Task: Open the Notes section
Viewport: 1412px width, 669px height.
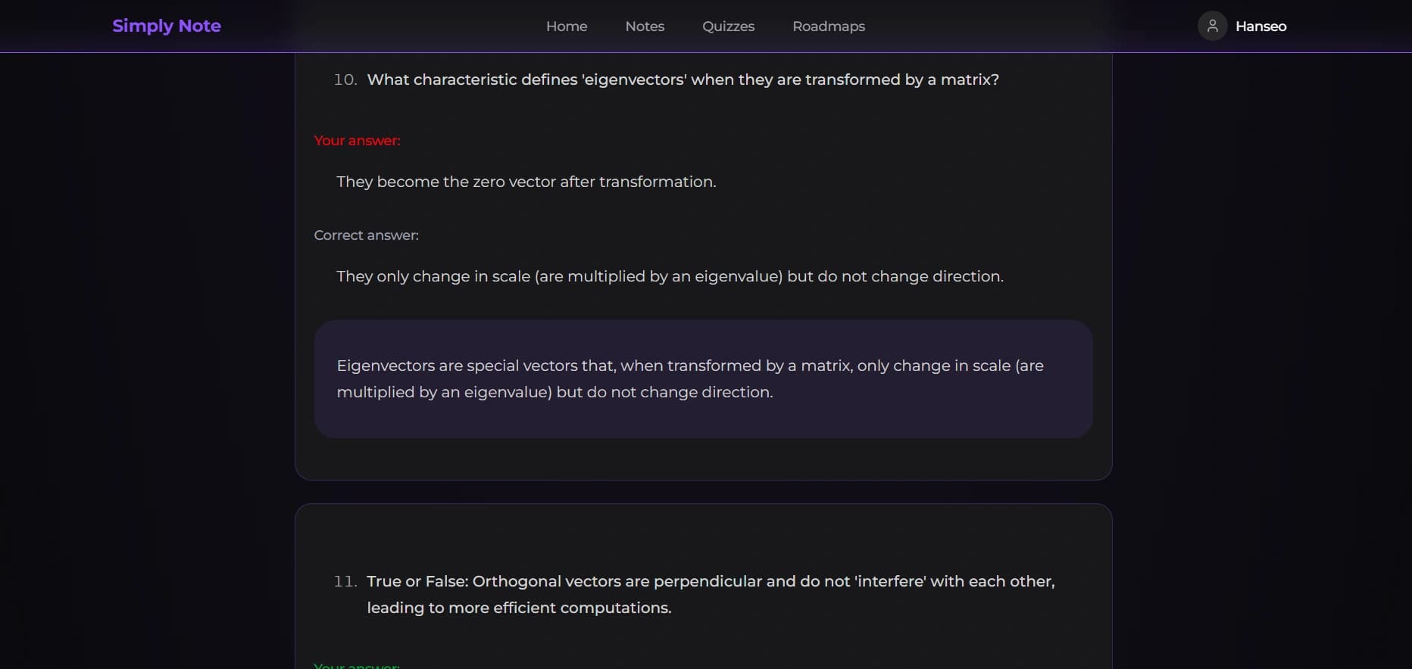Action: [x=645, y=26]
